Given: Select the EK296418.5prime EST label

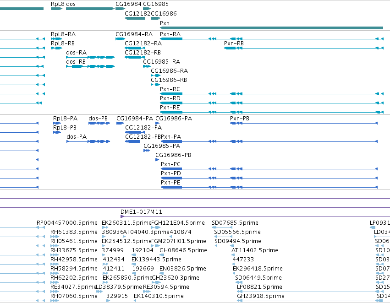Looking at the screenshot, I should coord(258,269).
